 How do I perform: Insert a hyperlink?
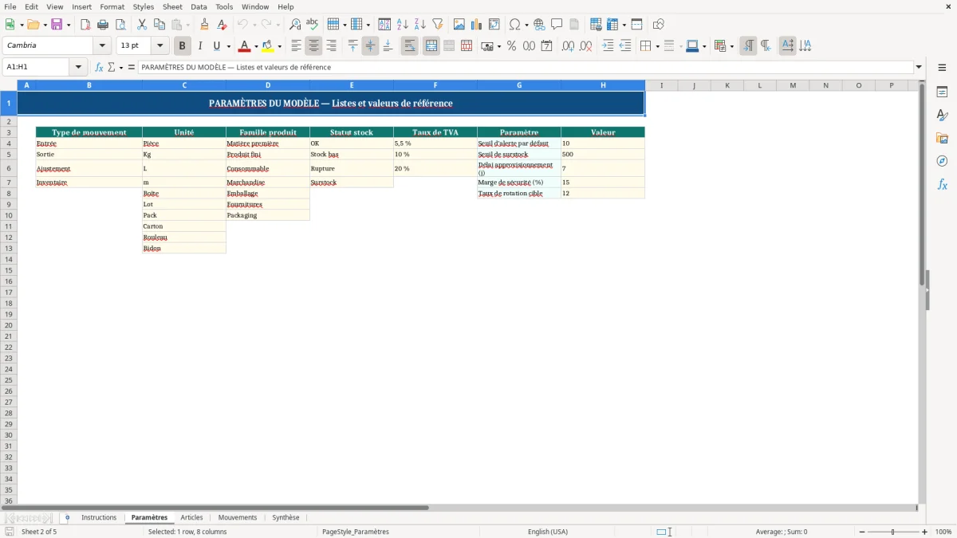[x=540, y=25]
